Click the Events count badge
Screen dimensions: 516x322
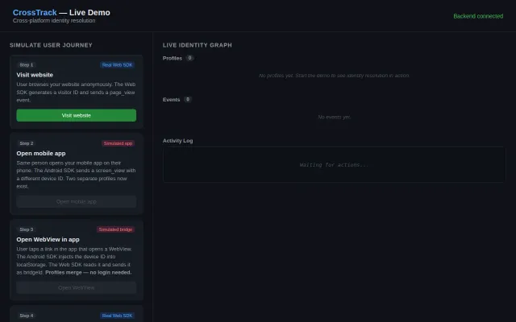pos(188,100)
